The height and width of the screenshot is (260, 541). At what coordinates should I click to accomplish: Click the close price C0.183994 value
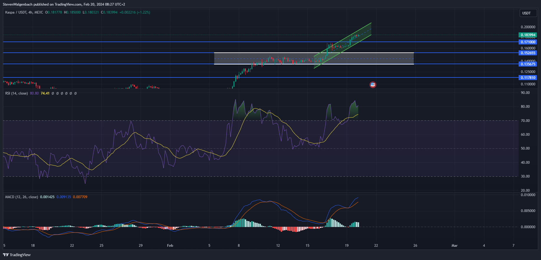pyautogui.click(x=109, y=12)
